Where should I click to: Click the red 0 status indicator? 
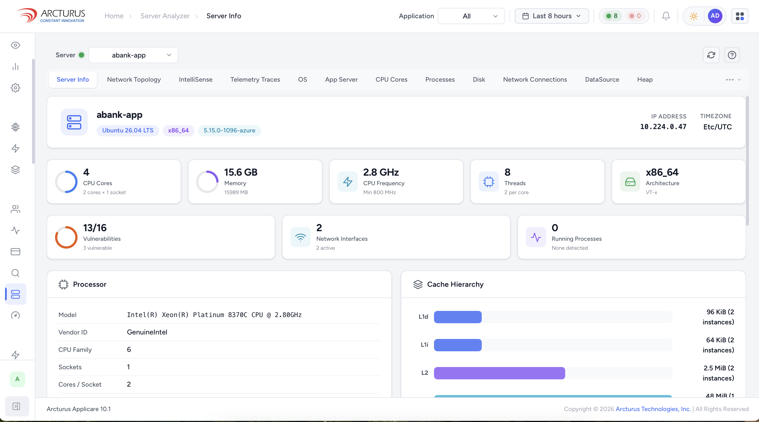tap(635, 16)
